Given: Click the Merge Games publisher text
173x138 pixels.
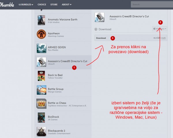Looking at the screenshot, I should point(54,92).
